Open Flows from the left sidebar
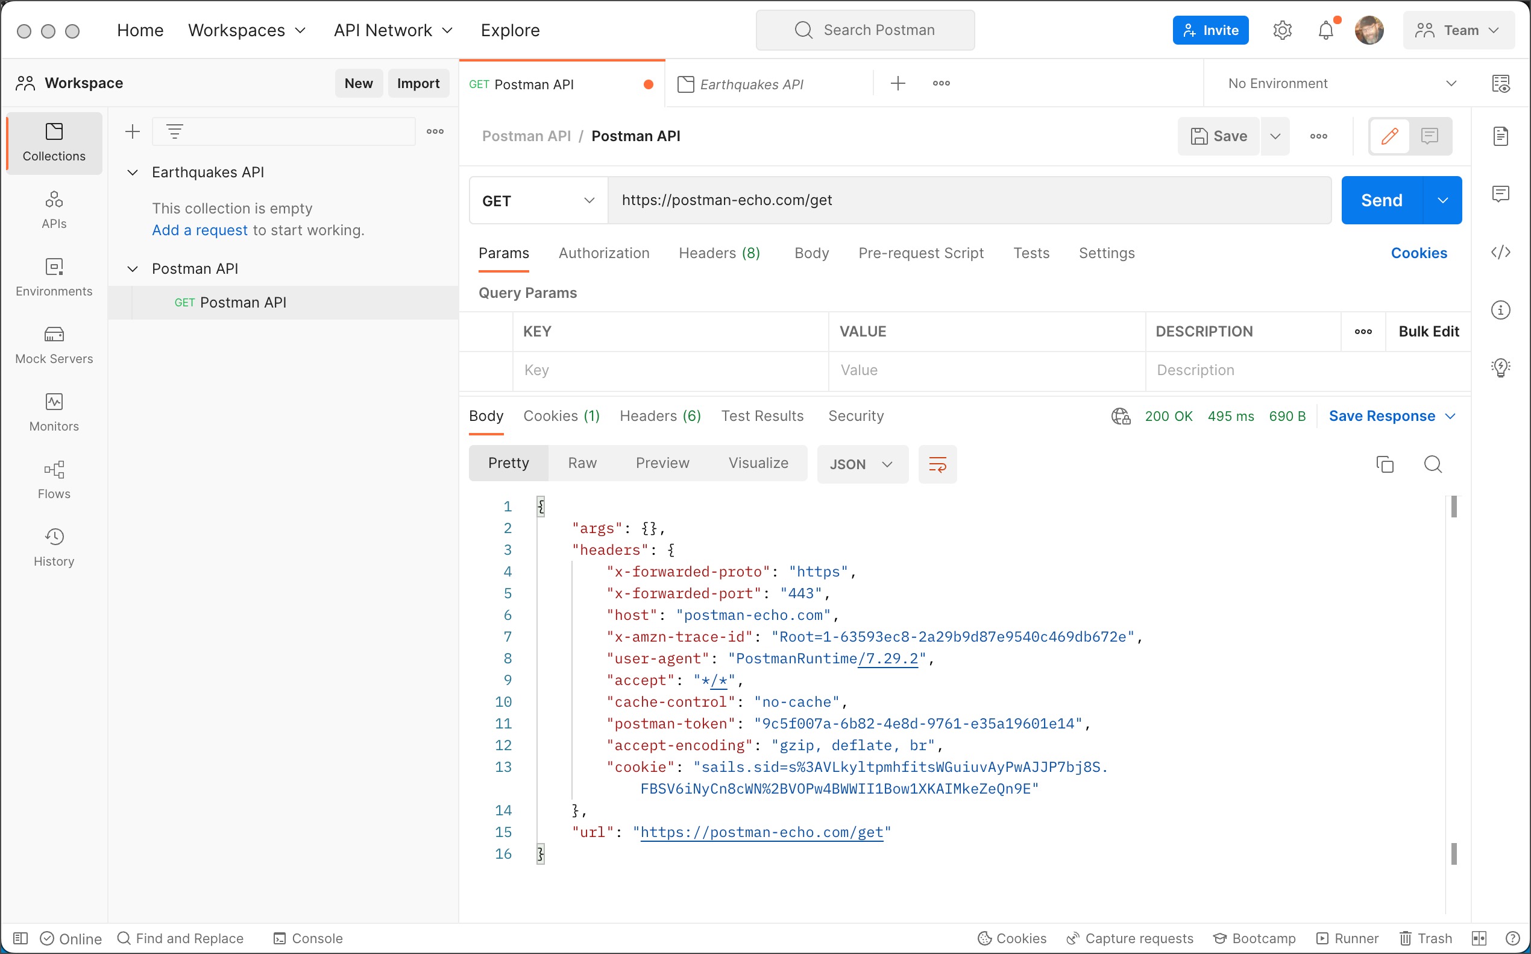1531x954 pixels. click(54, 479)
